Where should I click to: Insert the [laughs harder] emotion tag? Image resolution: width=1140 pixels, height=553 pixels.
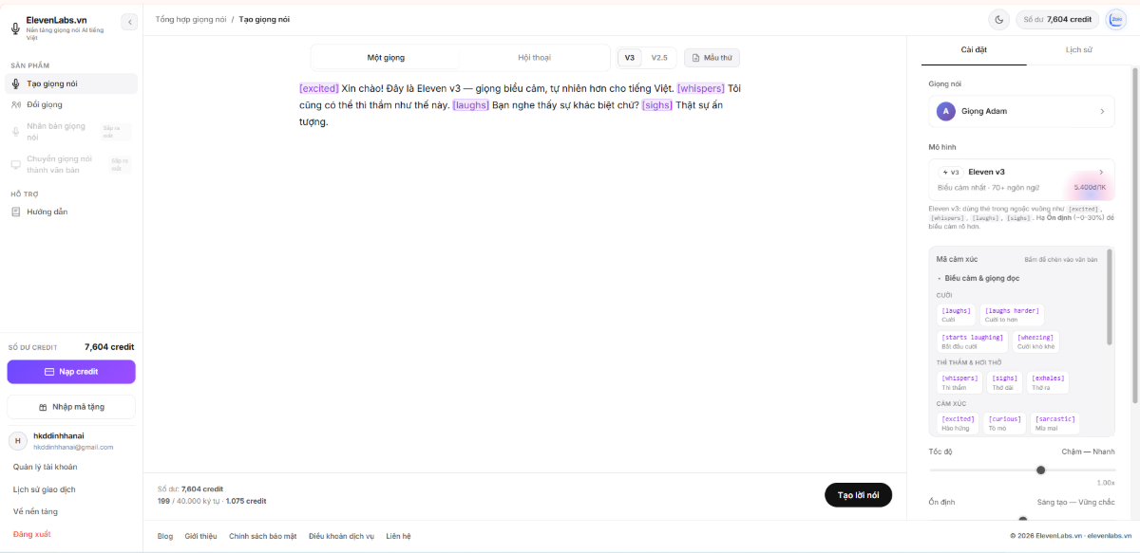click(x=1012, y=315)
